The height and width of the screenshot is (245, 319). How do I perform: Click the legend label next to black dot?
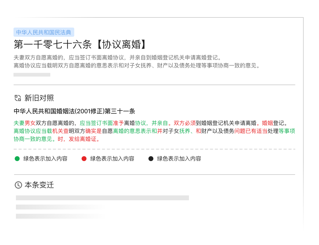point(179,159)
